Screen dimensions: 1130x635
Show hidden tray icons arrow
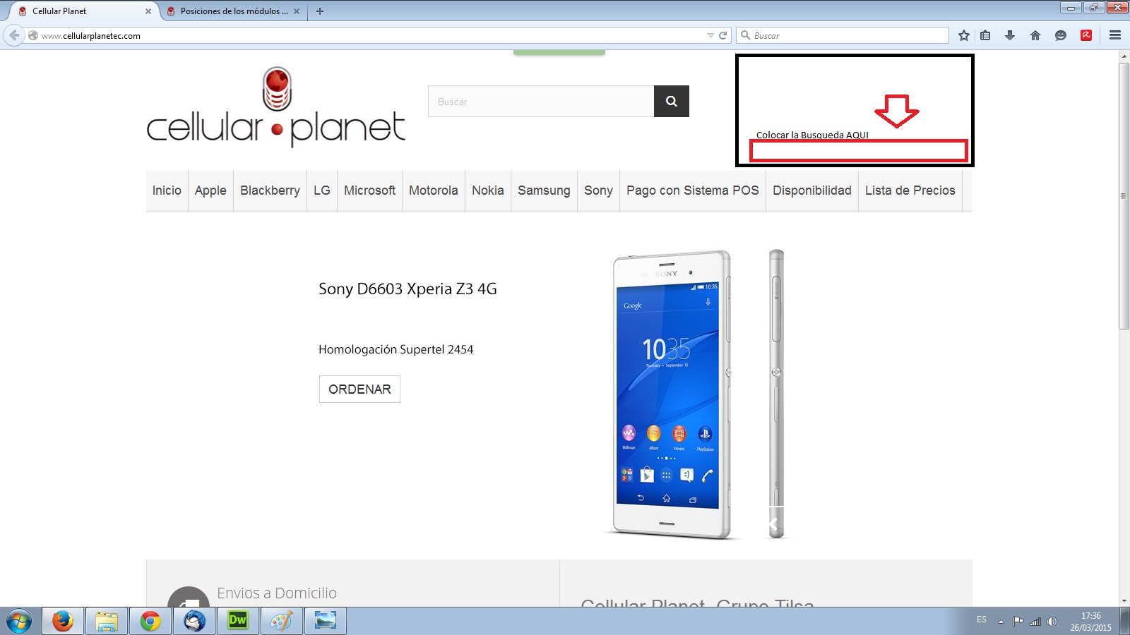pos(1001,622)
